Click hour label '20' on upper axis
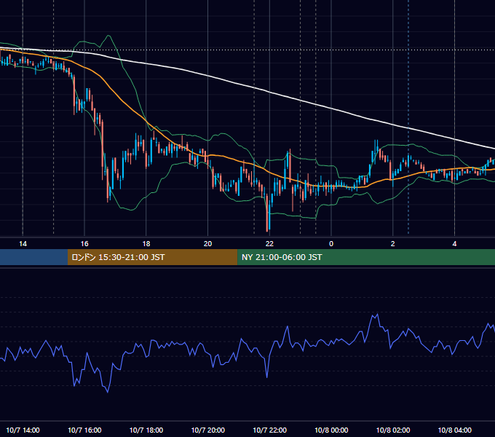 (207, 244)
